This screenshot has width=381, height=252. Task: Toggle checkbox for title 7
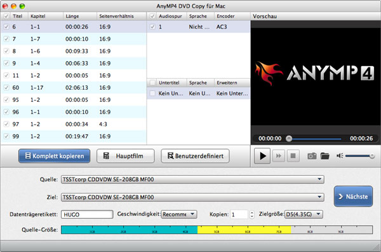(x=6, y=39)
